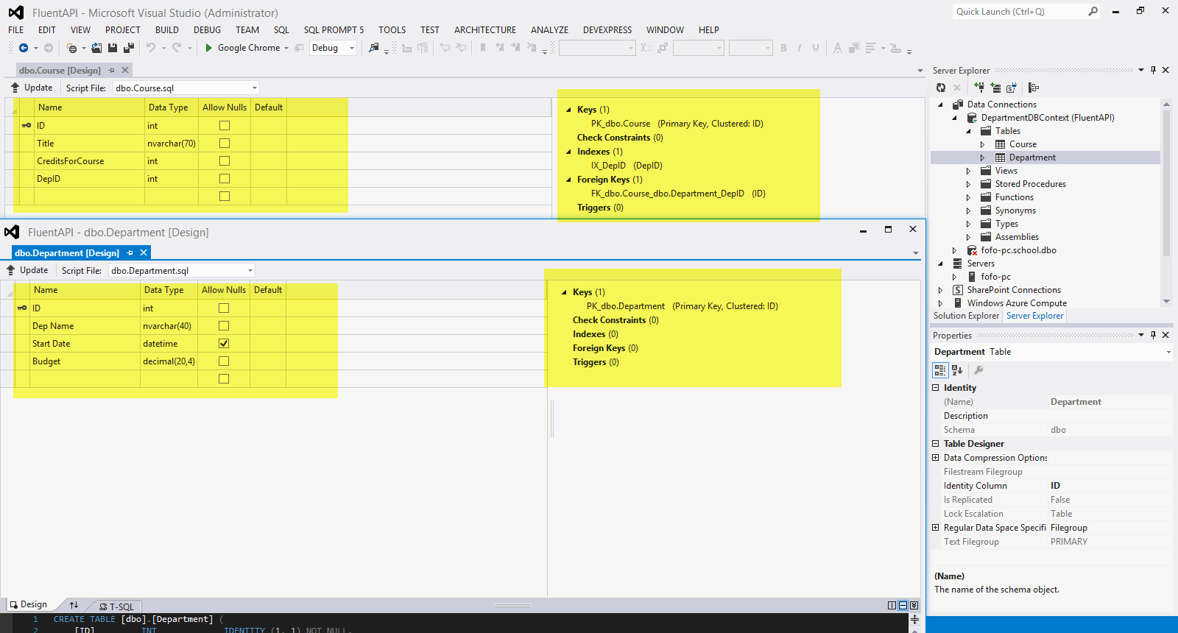This screenshot has height=633, width=1178.
Task: Open the Debug configuration dropdown
Action: pos(351,48)
